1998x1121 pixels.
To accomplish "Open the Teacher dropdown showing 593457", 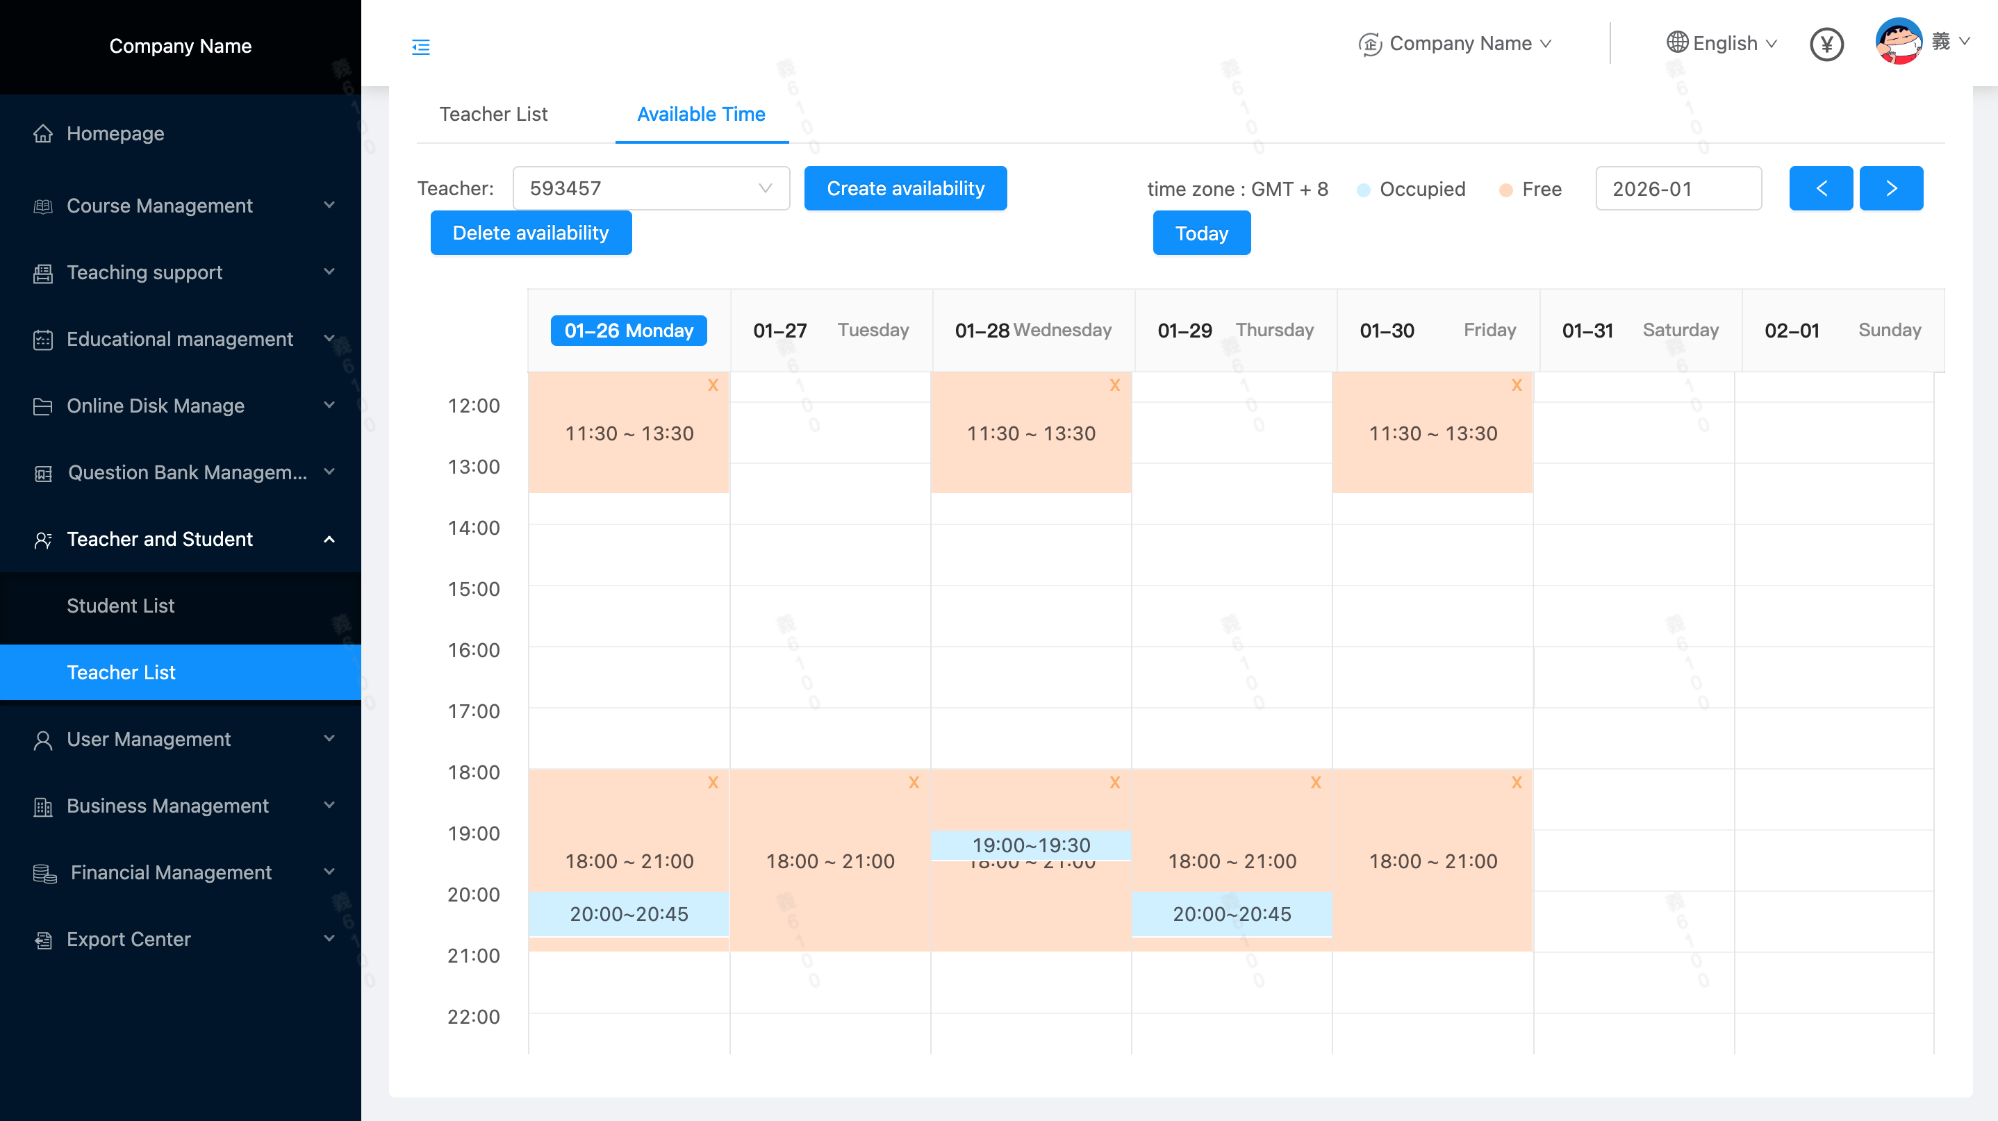I will (651, 188).
